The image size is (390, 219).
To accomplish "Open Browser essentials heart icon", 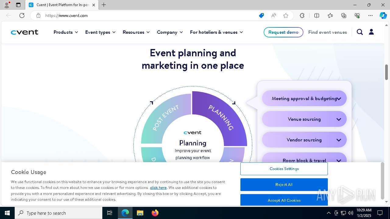I will 357,16.
